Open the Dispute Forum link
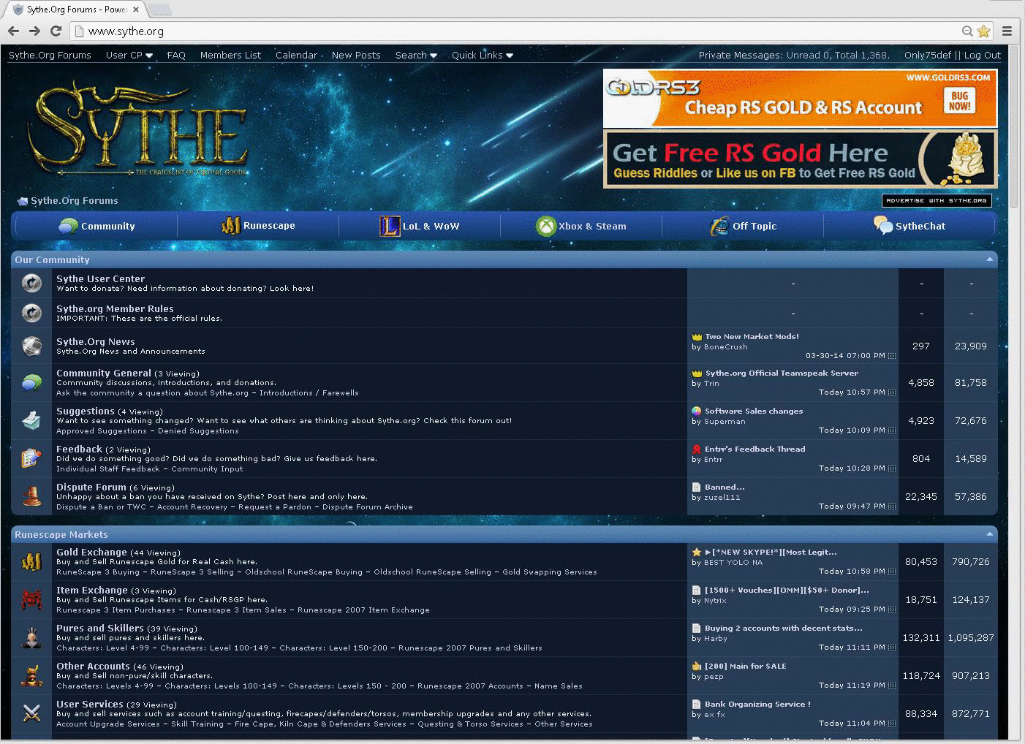 [91, 487]
